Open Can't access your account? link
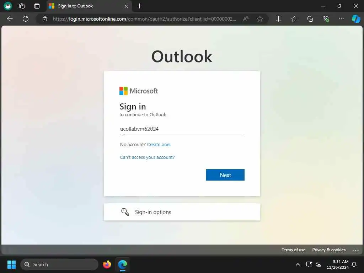Screen dimensions: 364x273 (x=148, y=157)
